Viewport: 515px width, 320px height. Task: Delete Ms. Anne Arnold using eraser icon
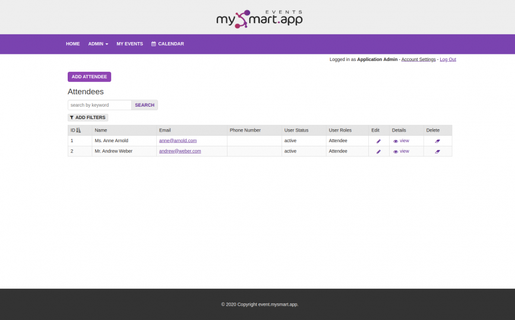click(x=437, y=141)
